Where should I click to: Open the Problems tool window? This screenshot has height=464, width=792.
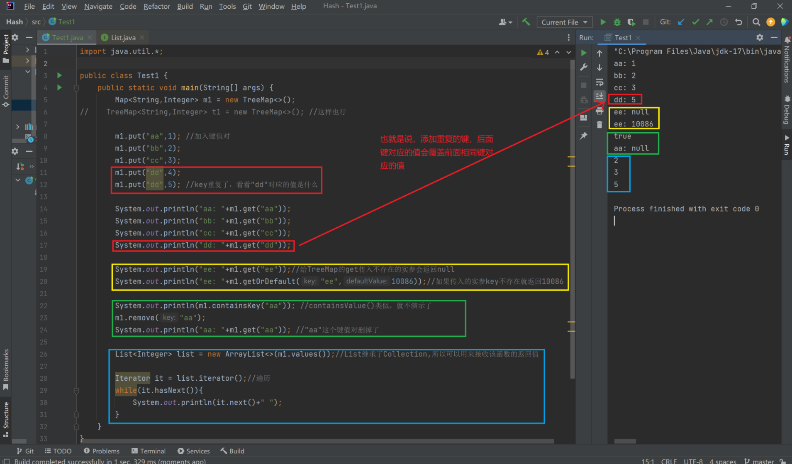[x=102, y=451]
